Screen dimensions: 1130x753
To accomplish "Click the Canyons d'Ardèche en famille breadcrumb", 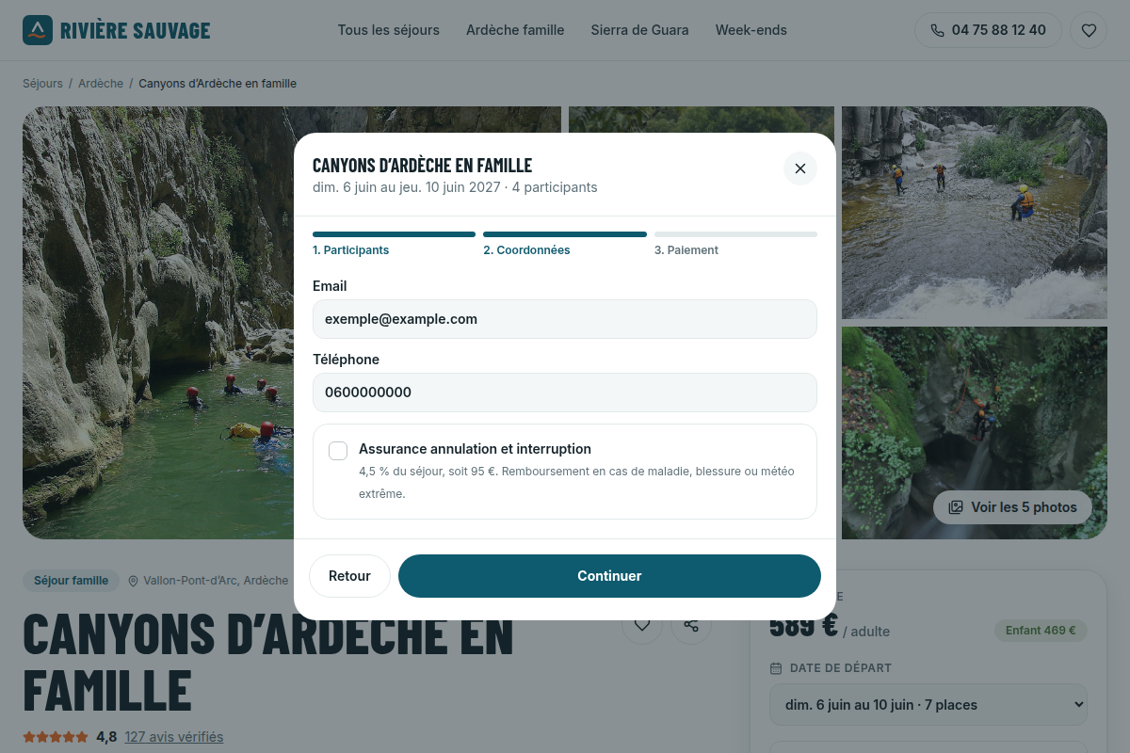I will point(218,84).
